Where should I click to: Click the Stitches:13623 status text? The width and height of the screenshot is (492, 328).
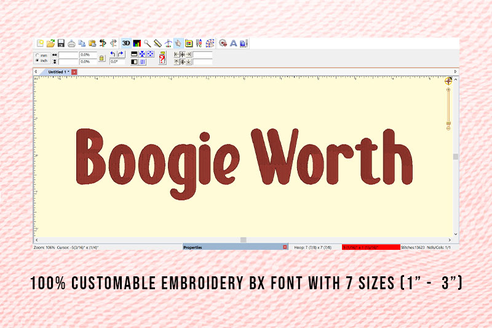point(413,247)
